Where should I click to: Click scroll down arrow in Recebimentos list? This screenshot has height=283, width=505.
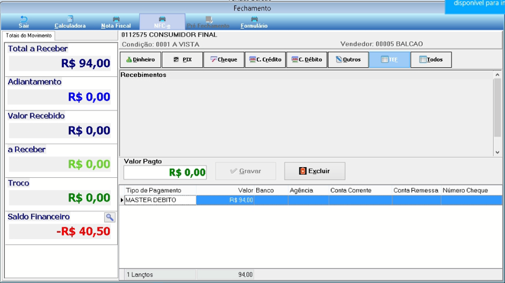click(x=498, y=152)
